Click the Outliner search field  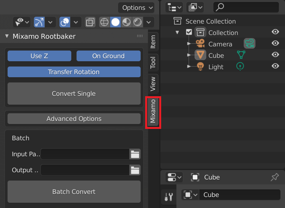[246, 7]
